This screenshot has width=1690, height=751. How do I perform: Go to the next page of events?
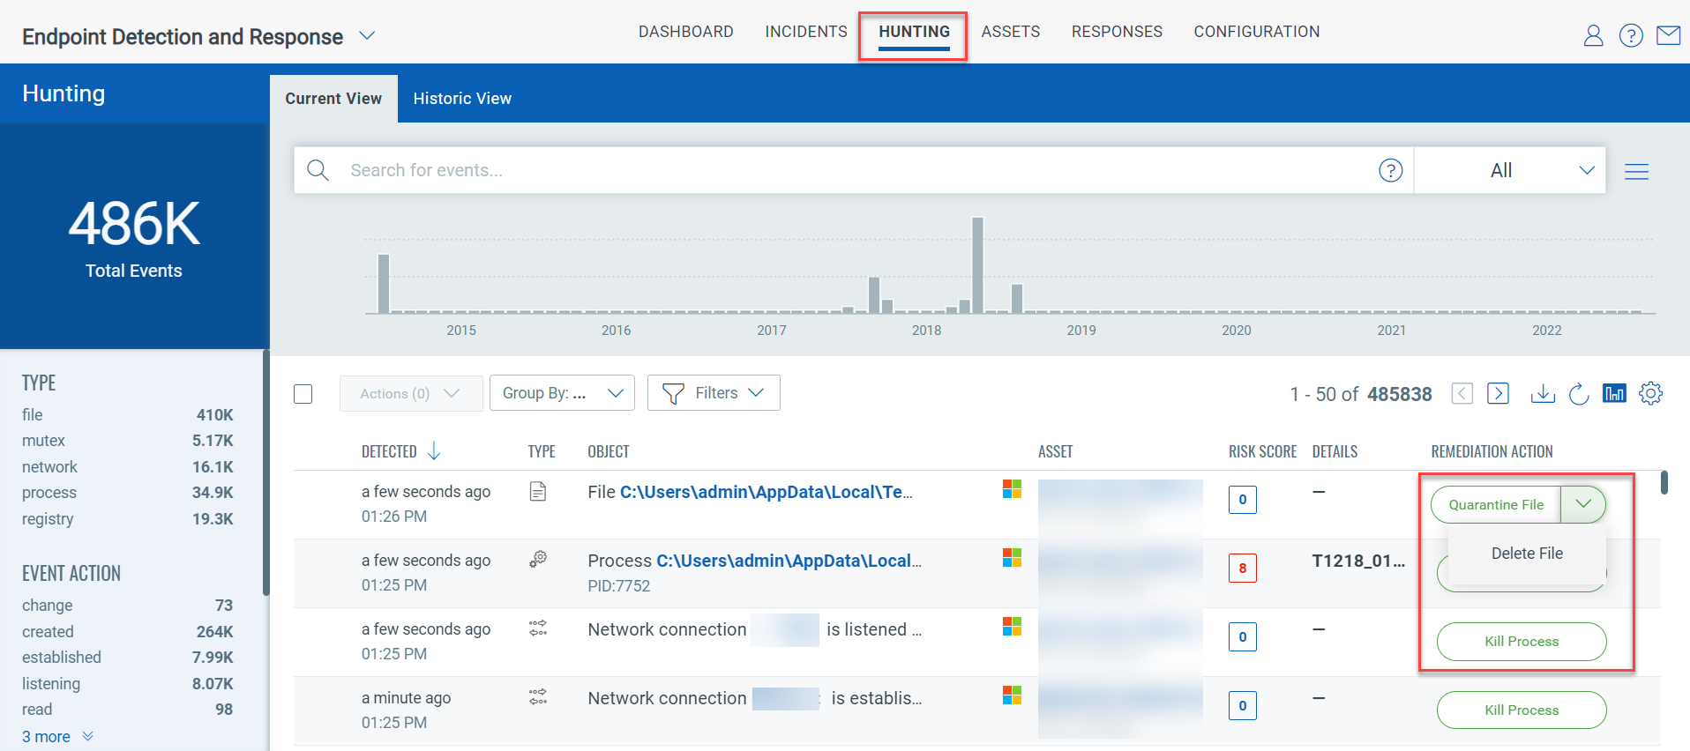[x=1498, y=393]
